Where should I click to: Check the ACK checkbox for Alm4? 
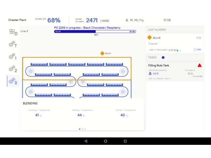[x=195, y=50]
